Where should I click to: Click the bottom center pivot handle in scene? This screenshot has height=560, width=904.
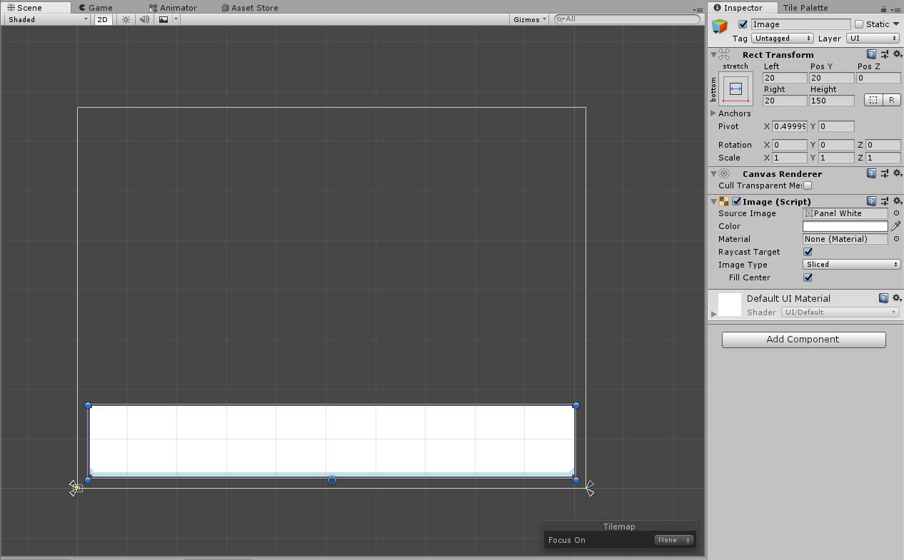pyautogui.click(x=332, y=480)
